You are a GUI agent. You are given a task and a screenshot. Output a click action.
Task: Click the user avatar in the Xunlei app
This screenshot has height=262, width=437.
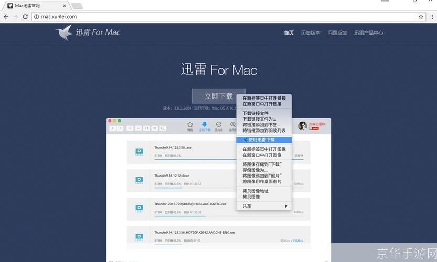pyautogui.click(x=302, y=126)
